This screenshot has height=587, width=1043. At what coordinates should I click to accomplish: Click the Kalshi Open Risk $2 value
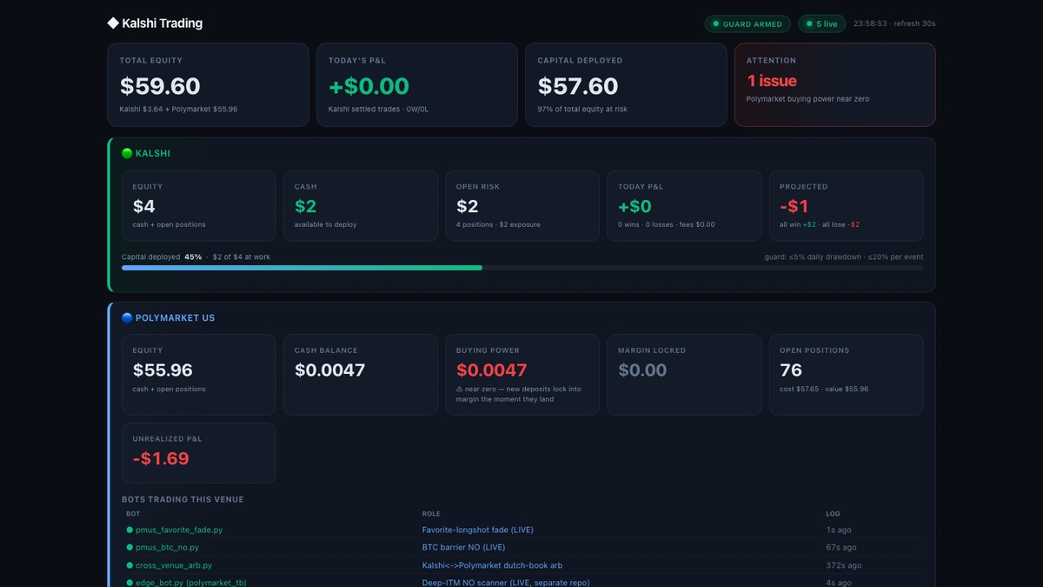[468, 206]
